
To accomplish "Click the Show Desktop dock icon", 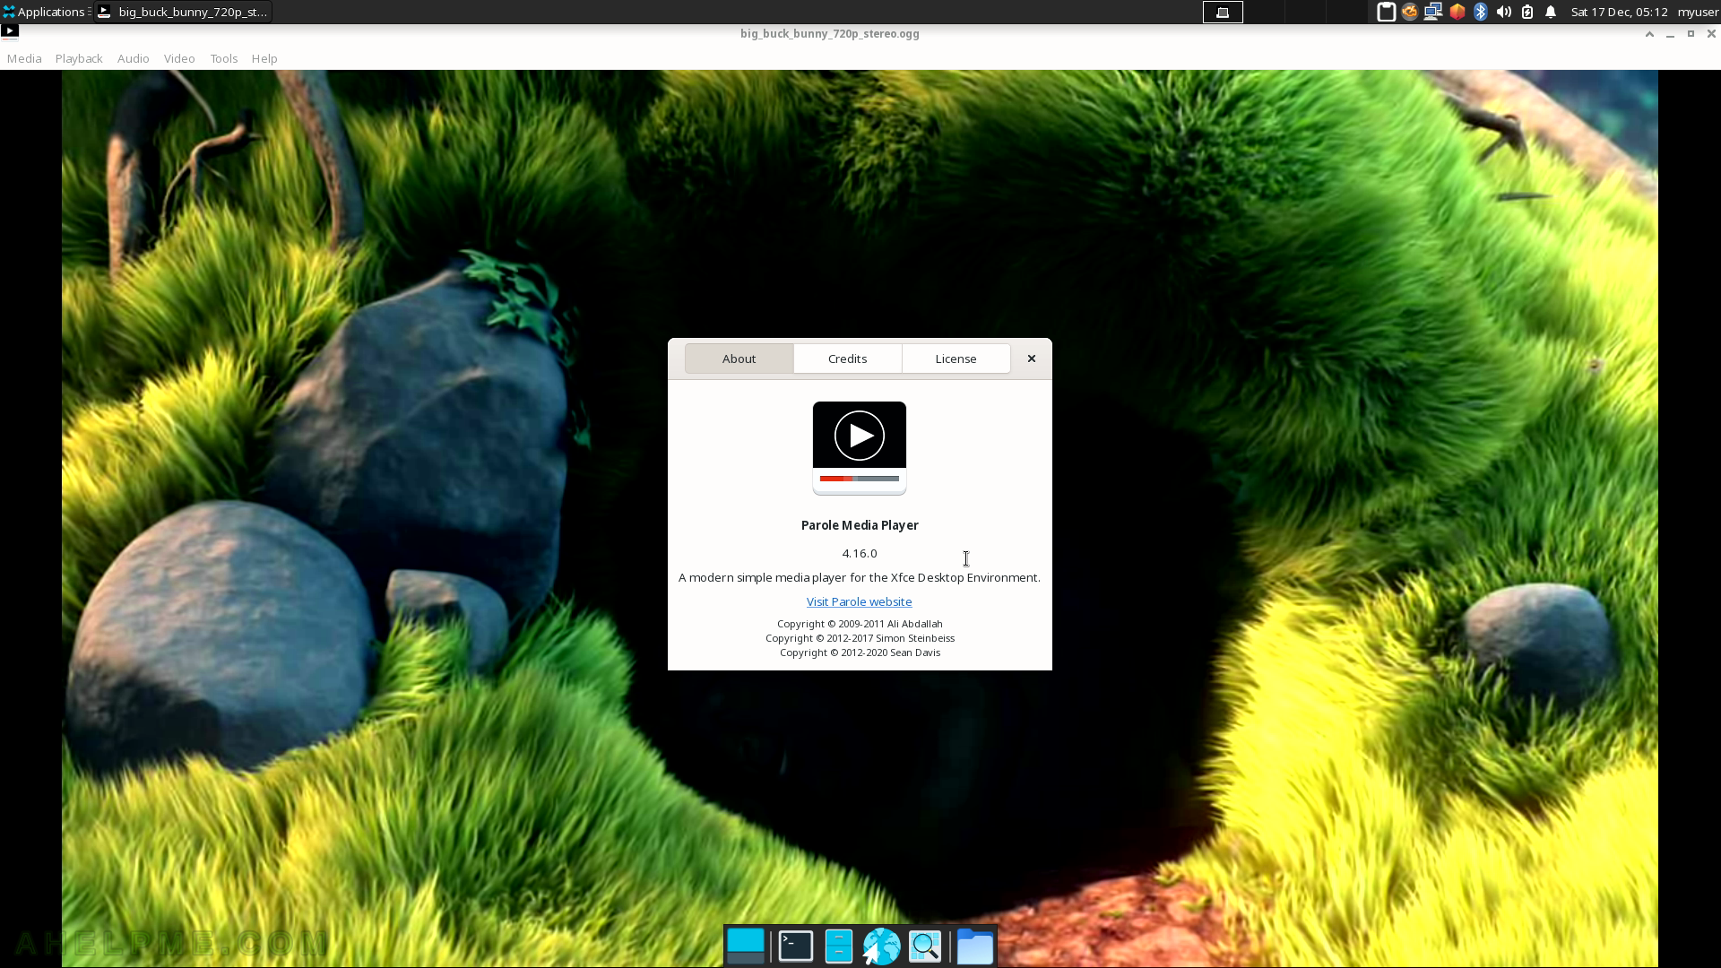I will 746,946.
